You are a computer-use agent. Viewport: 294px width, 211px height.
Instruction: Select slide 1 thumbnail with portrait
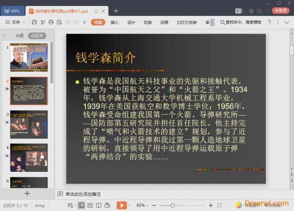[29, 57]
